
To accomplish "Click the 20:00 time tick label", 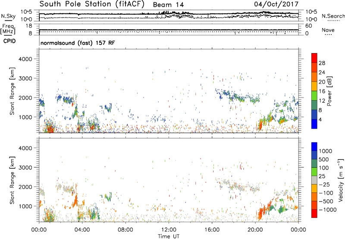I will (255, 230).
